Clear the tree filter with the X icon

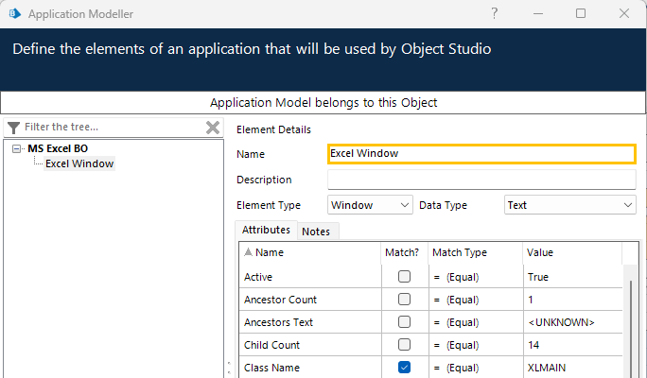pyautogui.click(x=213, y=128)
